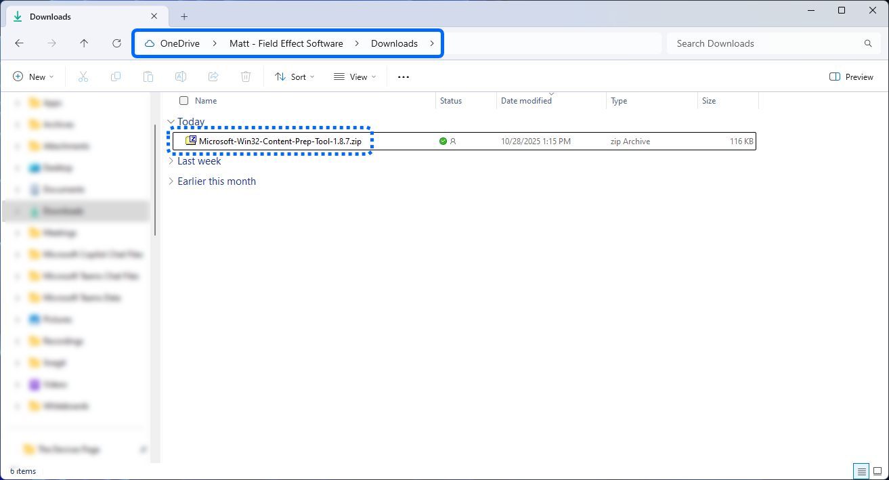
Task: Click the Delete trash can icon
Action: [246, 77]
